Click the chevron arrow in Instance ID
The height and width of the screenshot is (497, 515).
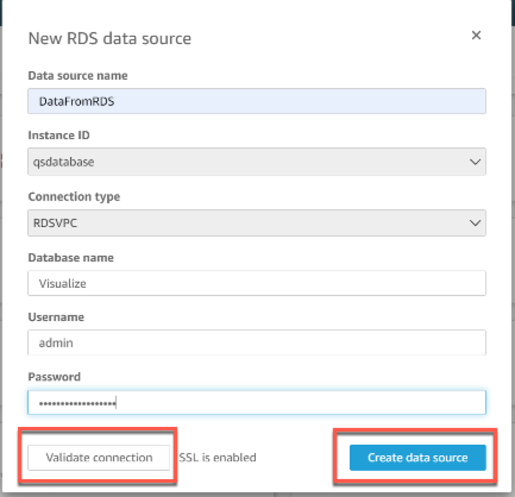[475, 162]
